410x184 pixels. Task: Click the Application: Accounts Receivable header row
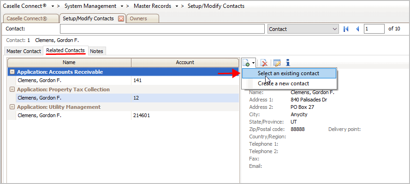[123, 72]
